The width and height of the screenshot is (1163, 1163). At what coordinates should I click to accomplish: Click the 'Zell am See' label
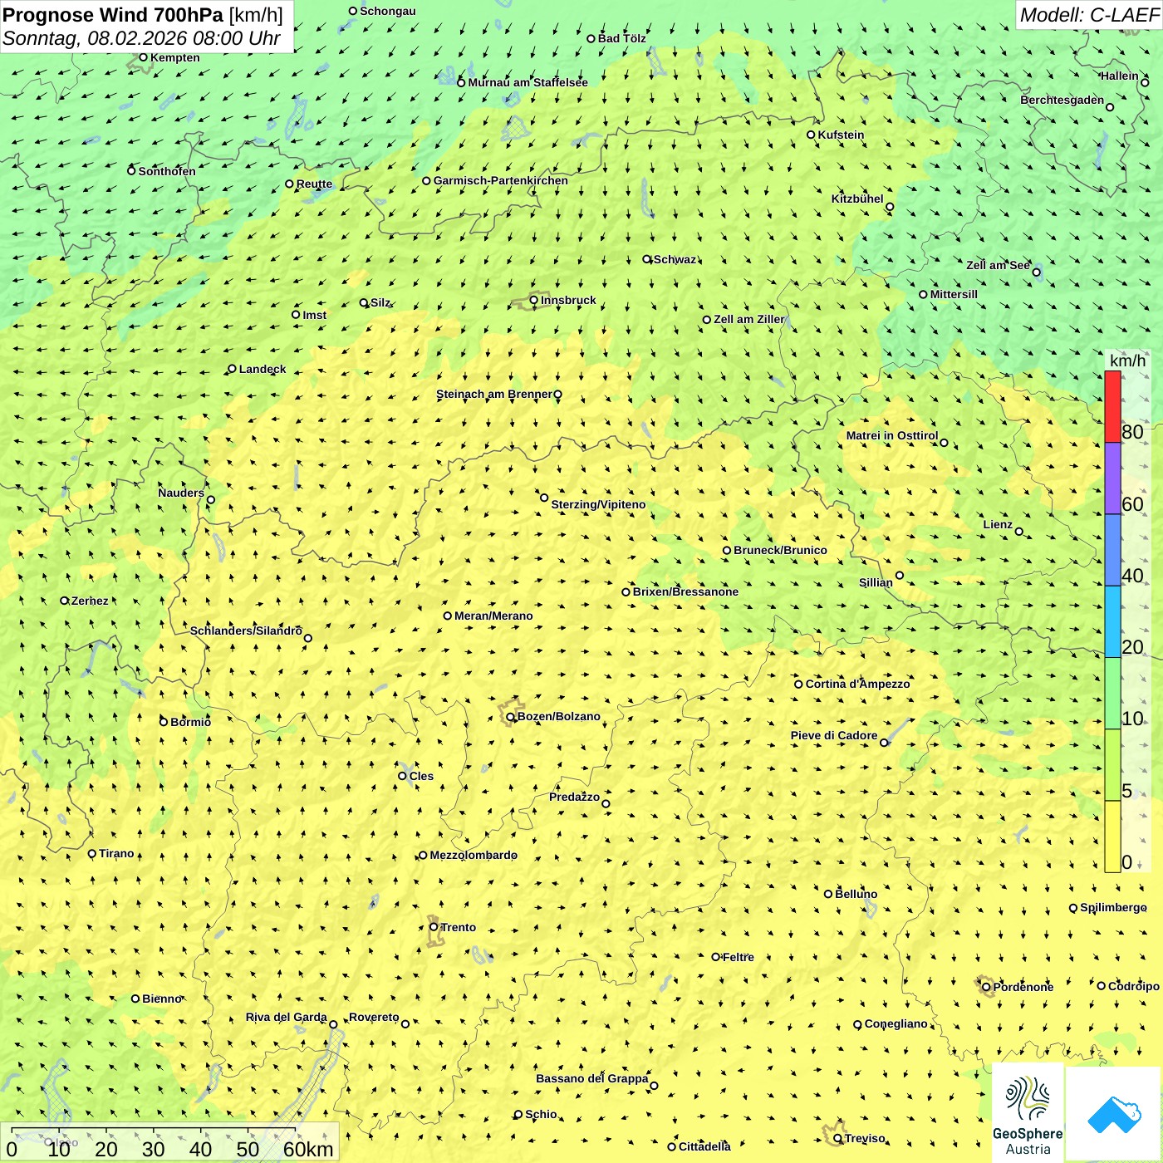(998, 265)
